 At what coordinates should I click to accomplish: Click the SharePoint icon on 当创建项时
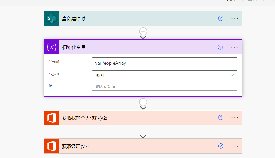pos(51,18)
